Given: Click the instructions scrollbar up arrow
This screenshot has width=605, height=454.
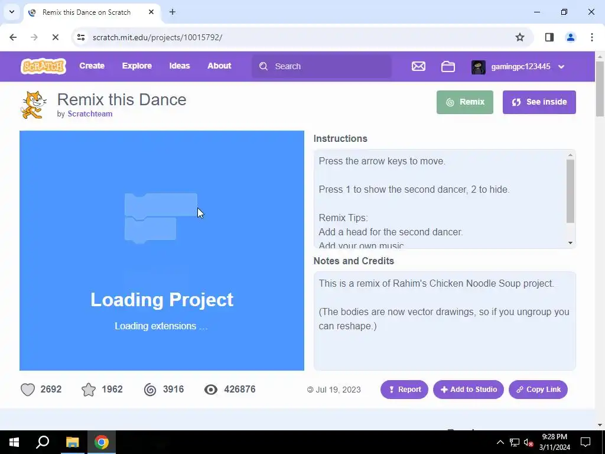Looking at the screenshot, I should 570,155.
